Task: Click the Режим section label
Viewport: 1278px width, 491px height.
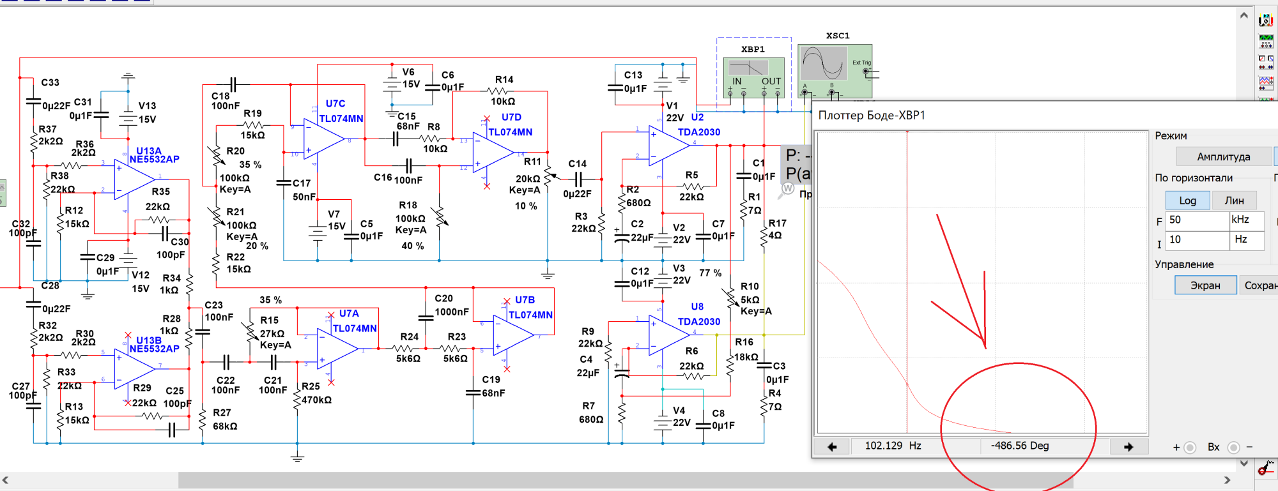Action: [1171, 136]
